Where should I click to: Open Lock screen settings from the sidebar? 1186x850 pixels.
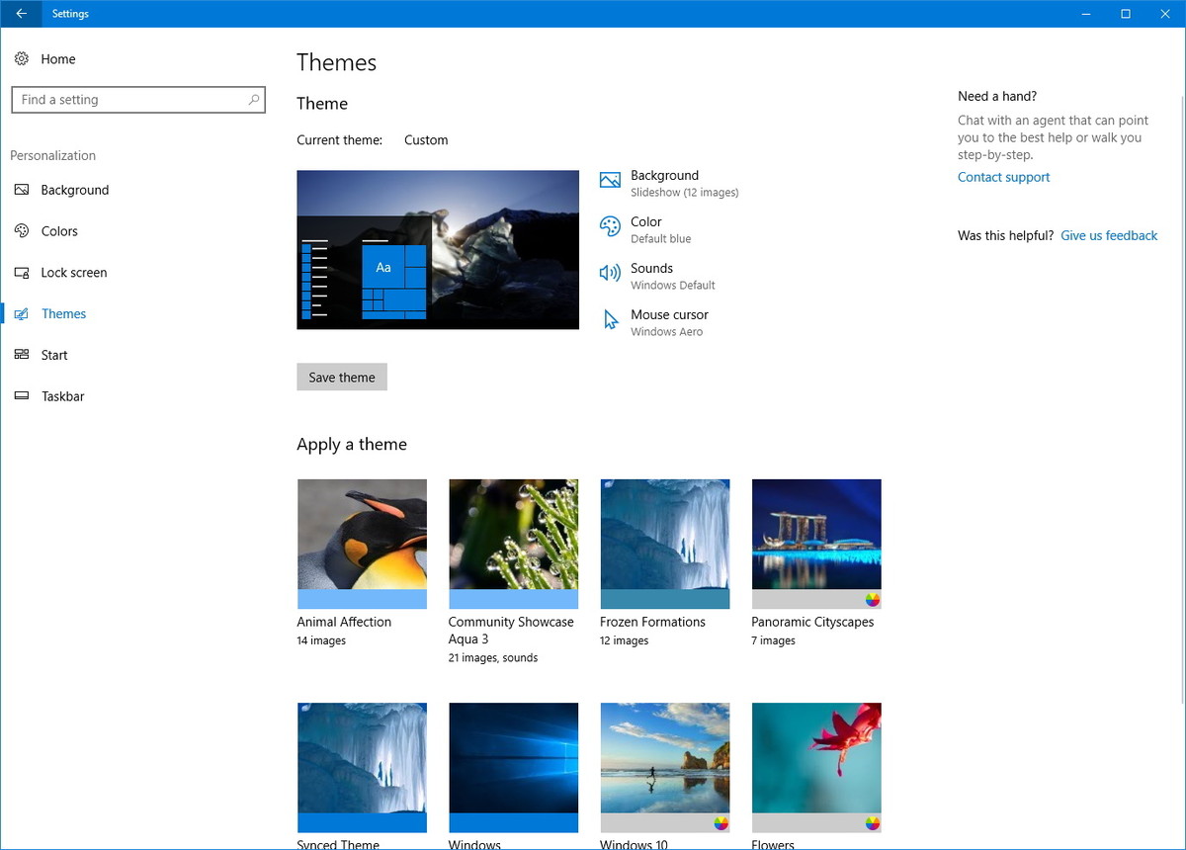[x=73, y=272]
